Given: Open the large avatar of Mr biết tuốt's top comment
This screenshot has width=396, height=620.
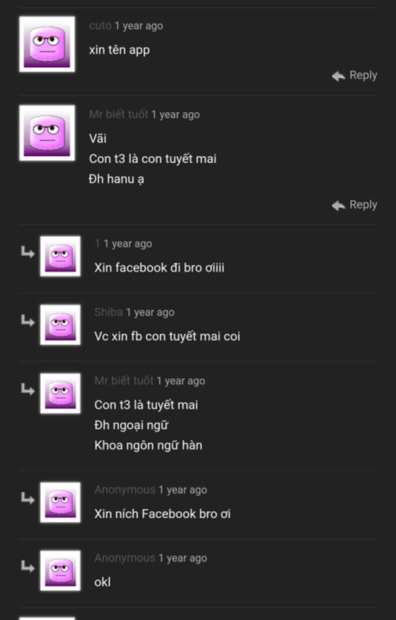Looking at the screenshot, I should pos(47,133).
